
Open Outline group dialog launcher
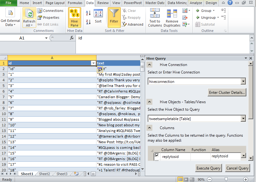click(x=225, y=31)
